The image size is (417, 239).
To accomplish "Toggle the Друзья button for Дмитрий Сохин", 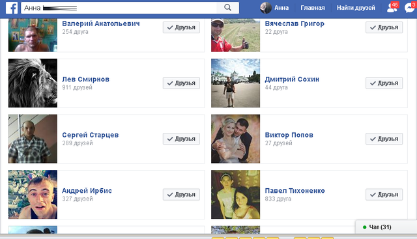I will pos(384,83).
